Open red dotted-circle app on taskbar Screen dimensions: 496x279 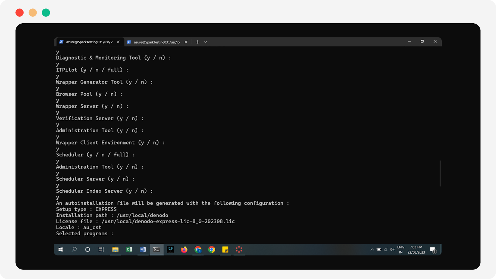click(239, 250)
